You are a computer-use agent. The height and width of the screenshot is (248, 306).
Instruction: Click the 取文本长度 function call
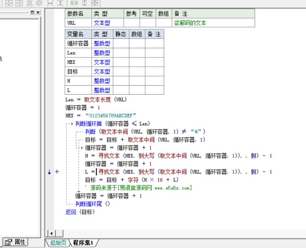click(97, 100)
